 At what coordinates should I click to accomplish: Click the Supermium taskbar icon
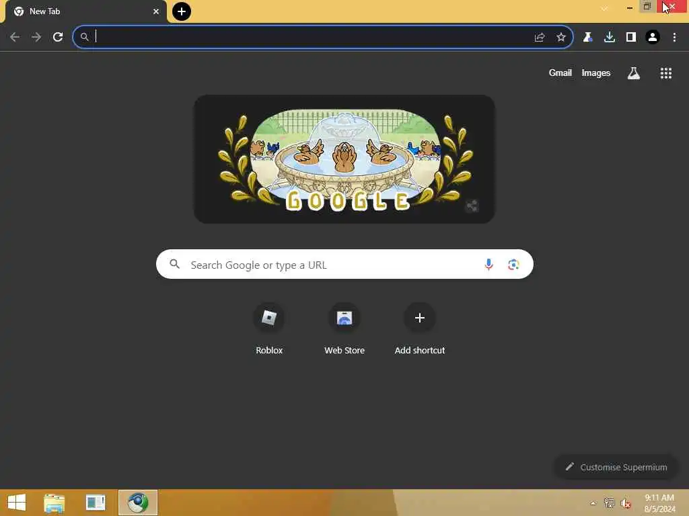(x=137, y=503)
